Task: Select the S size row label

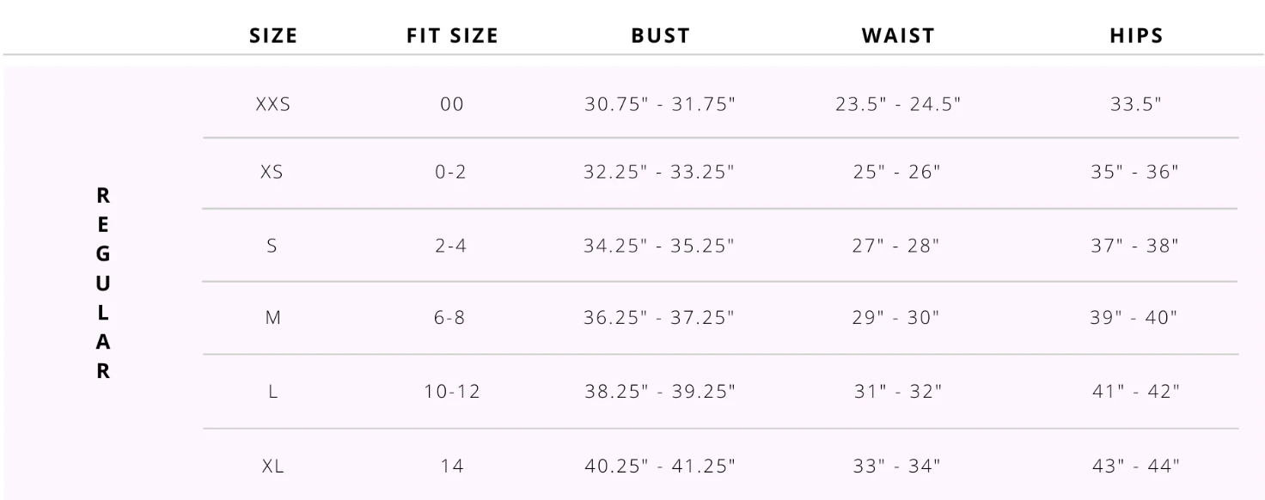Action: (x=272, y=246)
